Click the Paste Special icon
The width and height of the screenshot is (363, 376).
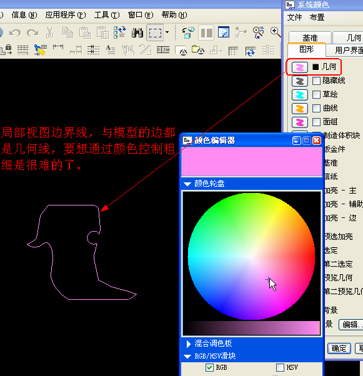click(102, 32)
